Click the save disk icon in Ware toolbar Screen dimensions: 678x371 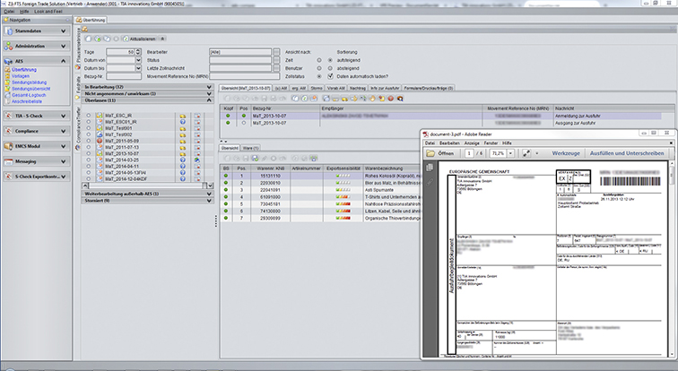(x=255, y=159)
